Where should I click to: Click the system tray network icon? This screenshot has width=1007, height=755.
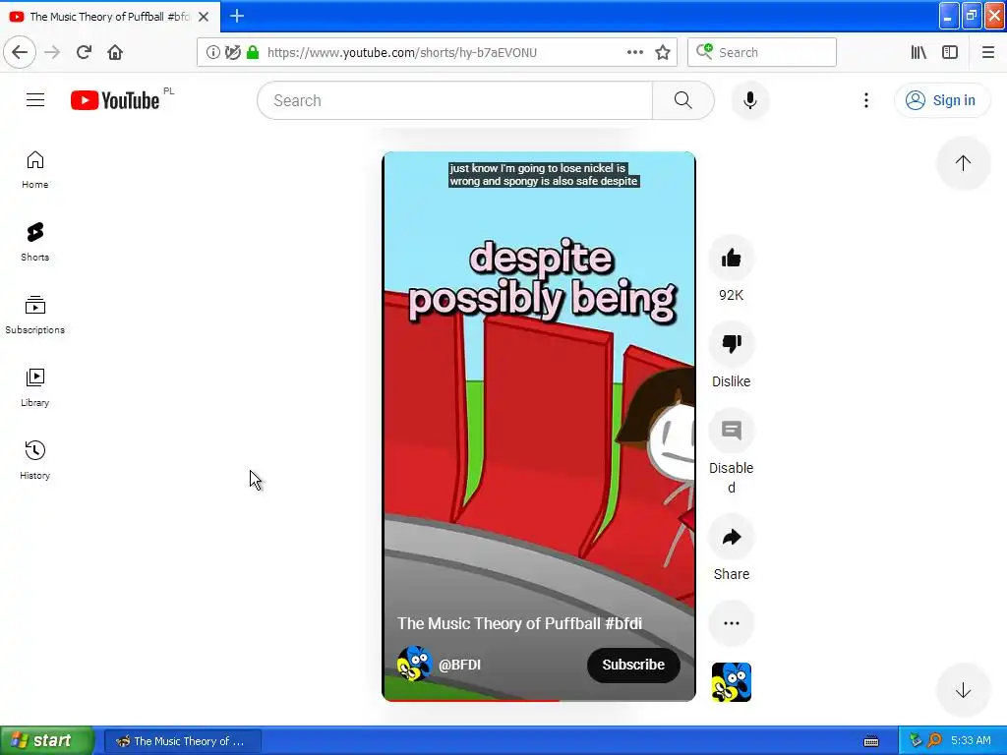pyautogui.click(x=916, y=741)
